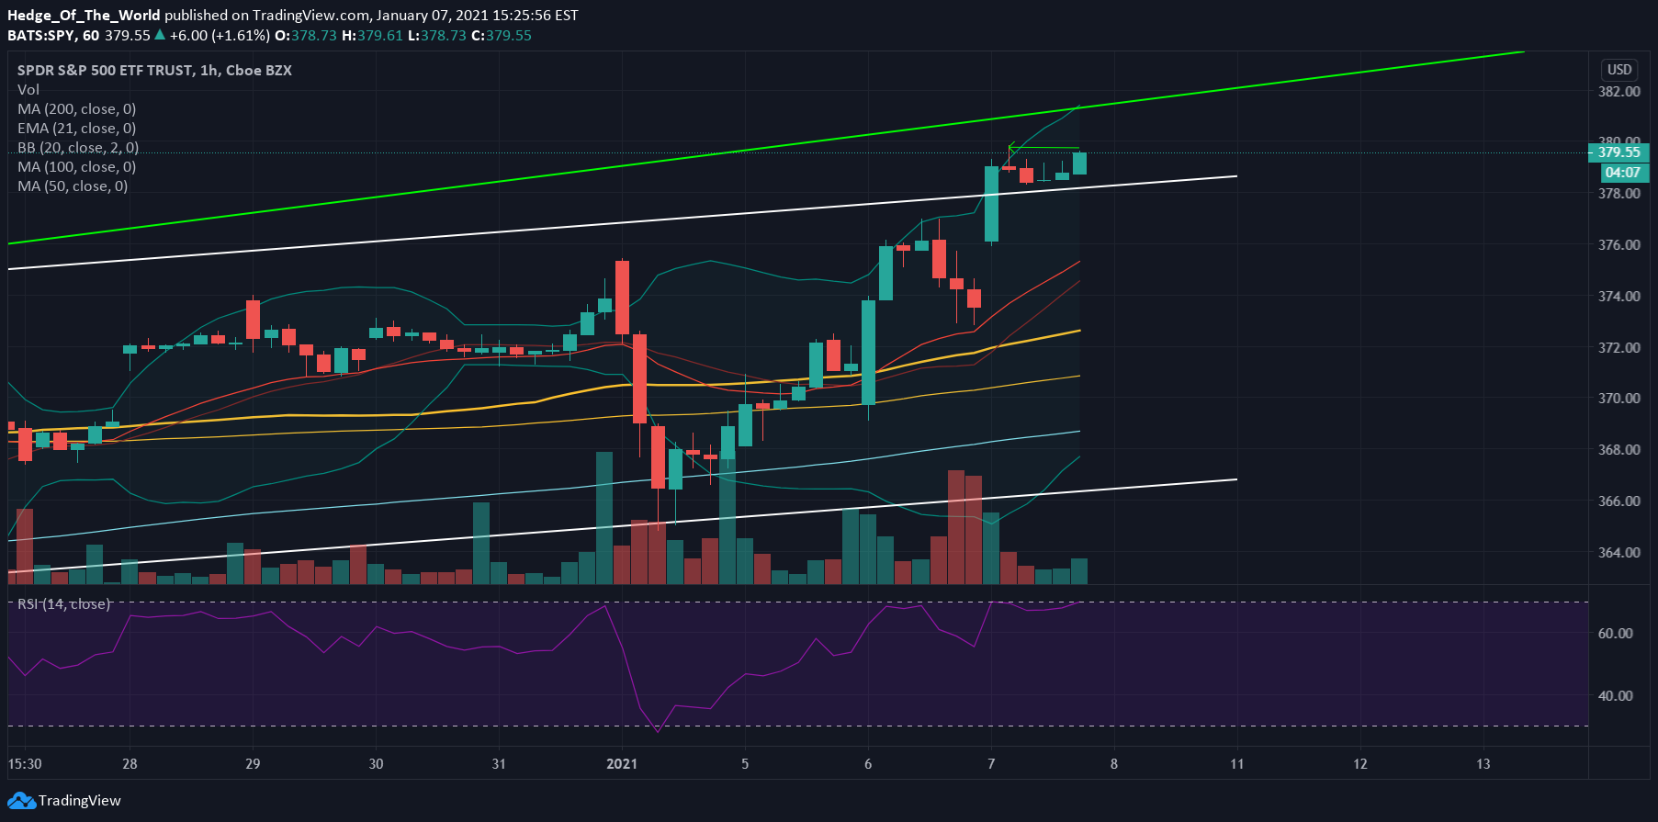
Task: Click the 364.00 price axis label
Action: click(x=1619, y=553)
